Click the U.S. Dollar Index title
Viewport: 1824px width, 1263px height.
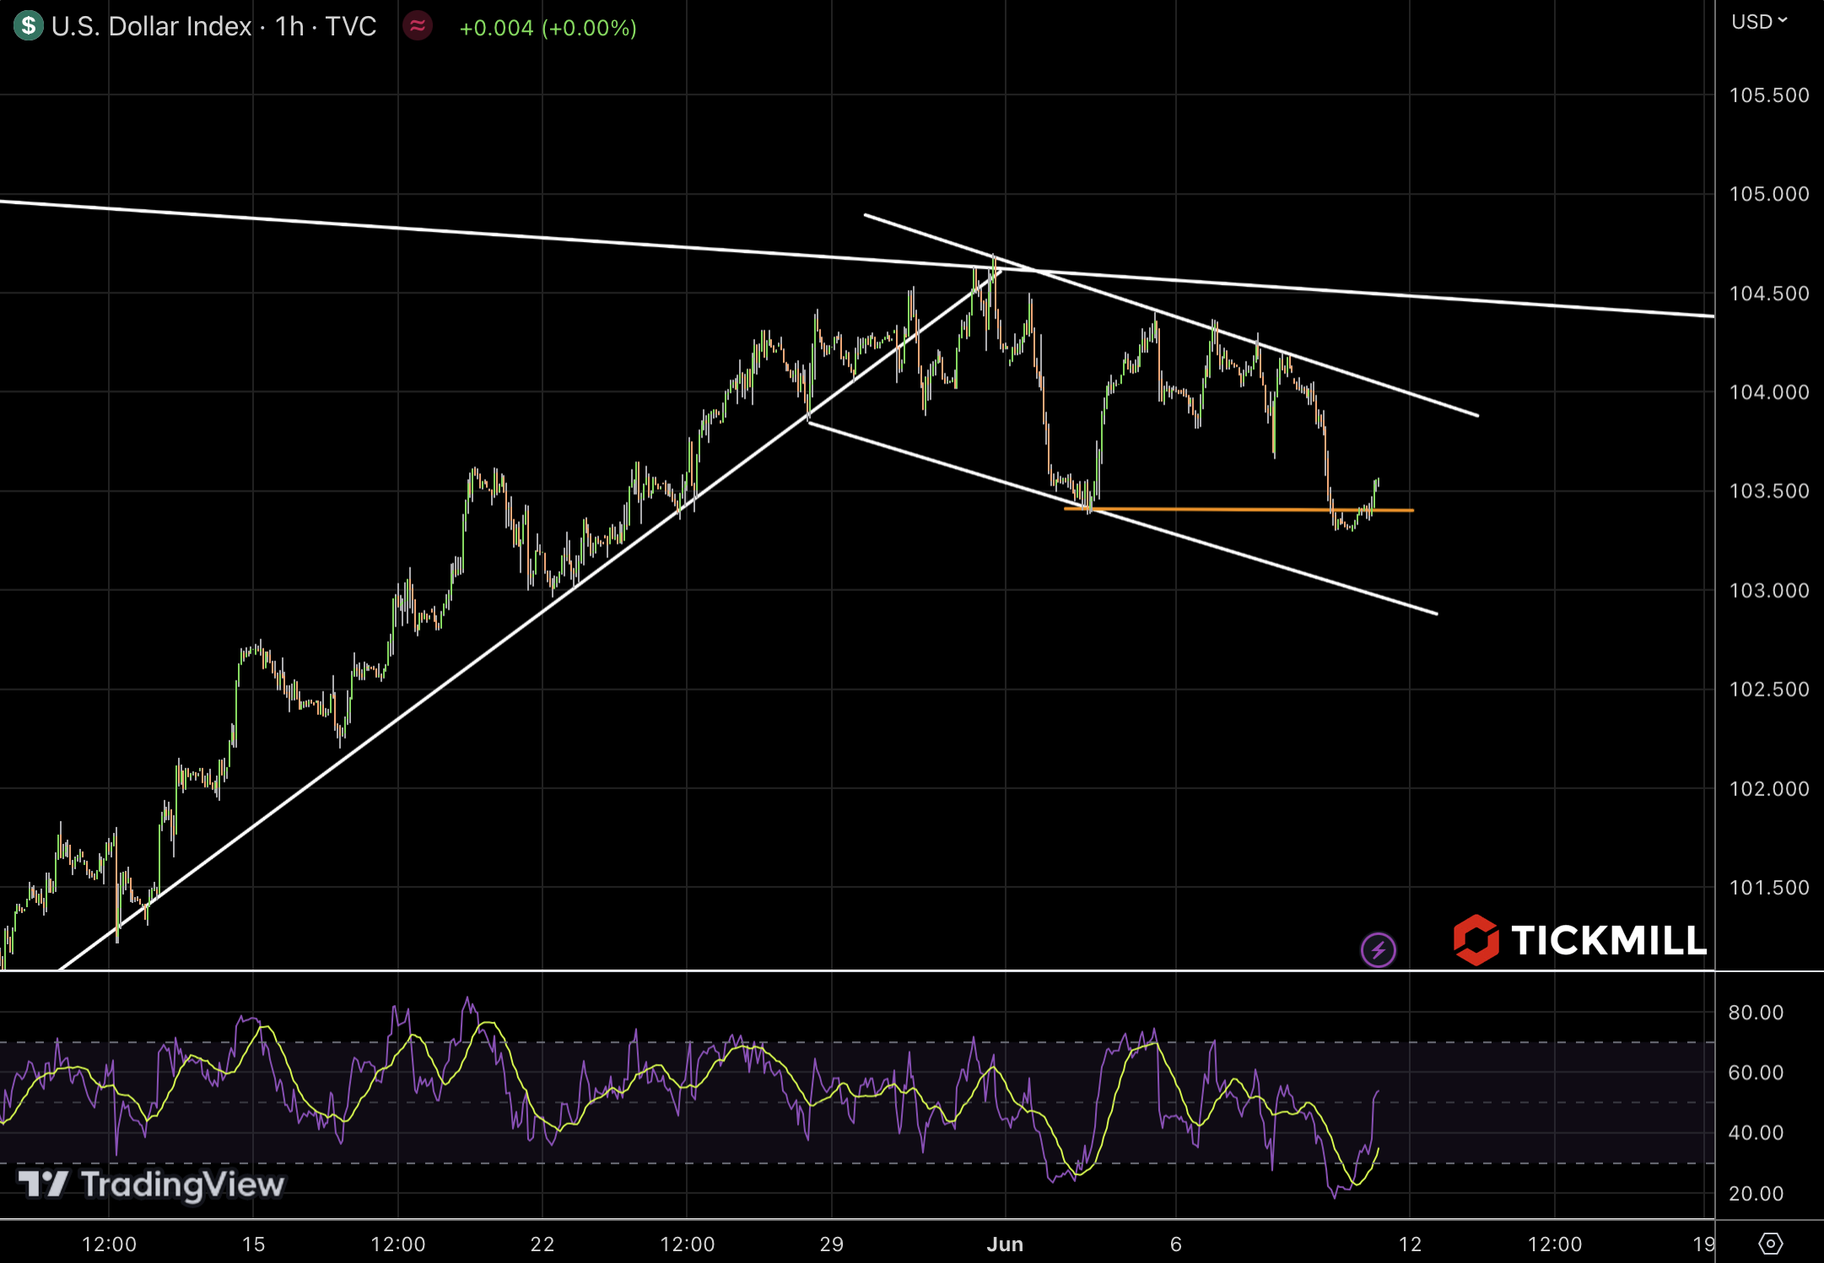click(x=152, y=27)
